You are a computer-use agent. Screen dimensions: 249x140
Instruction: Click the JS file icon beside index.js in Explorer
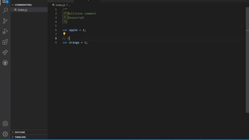click(x=15, y=10)
